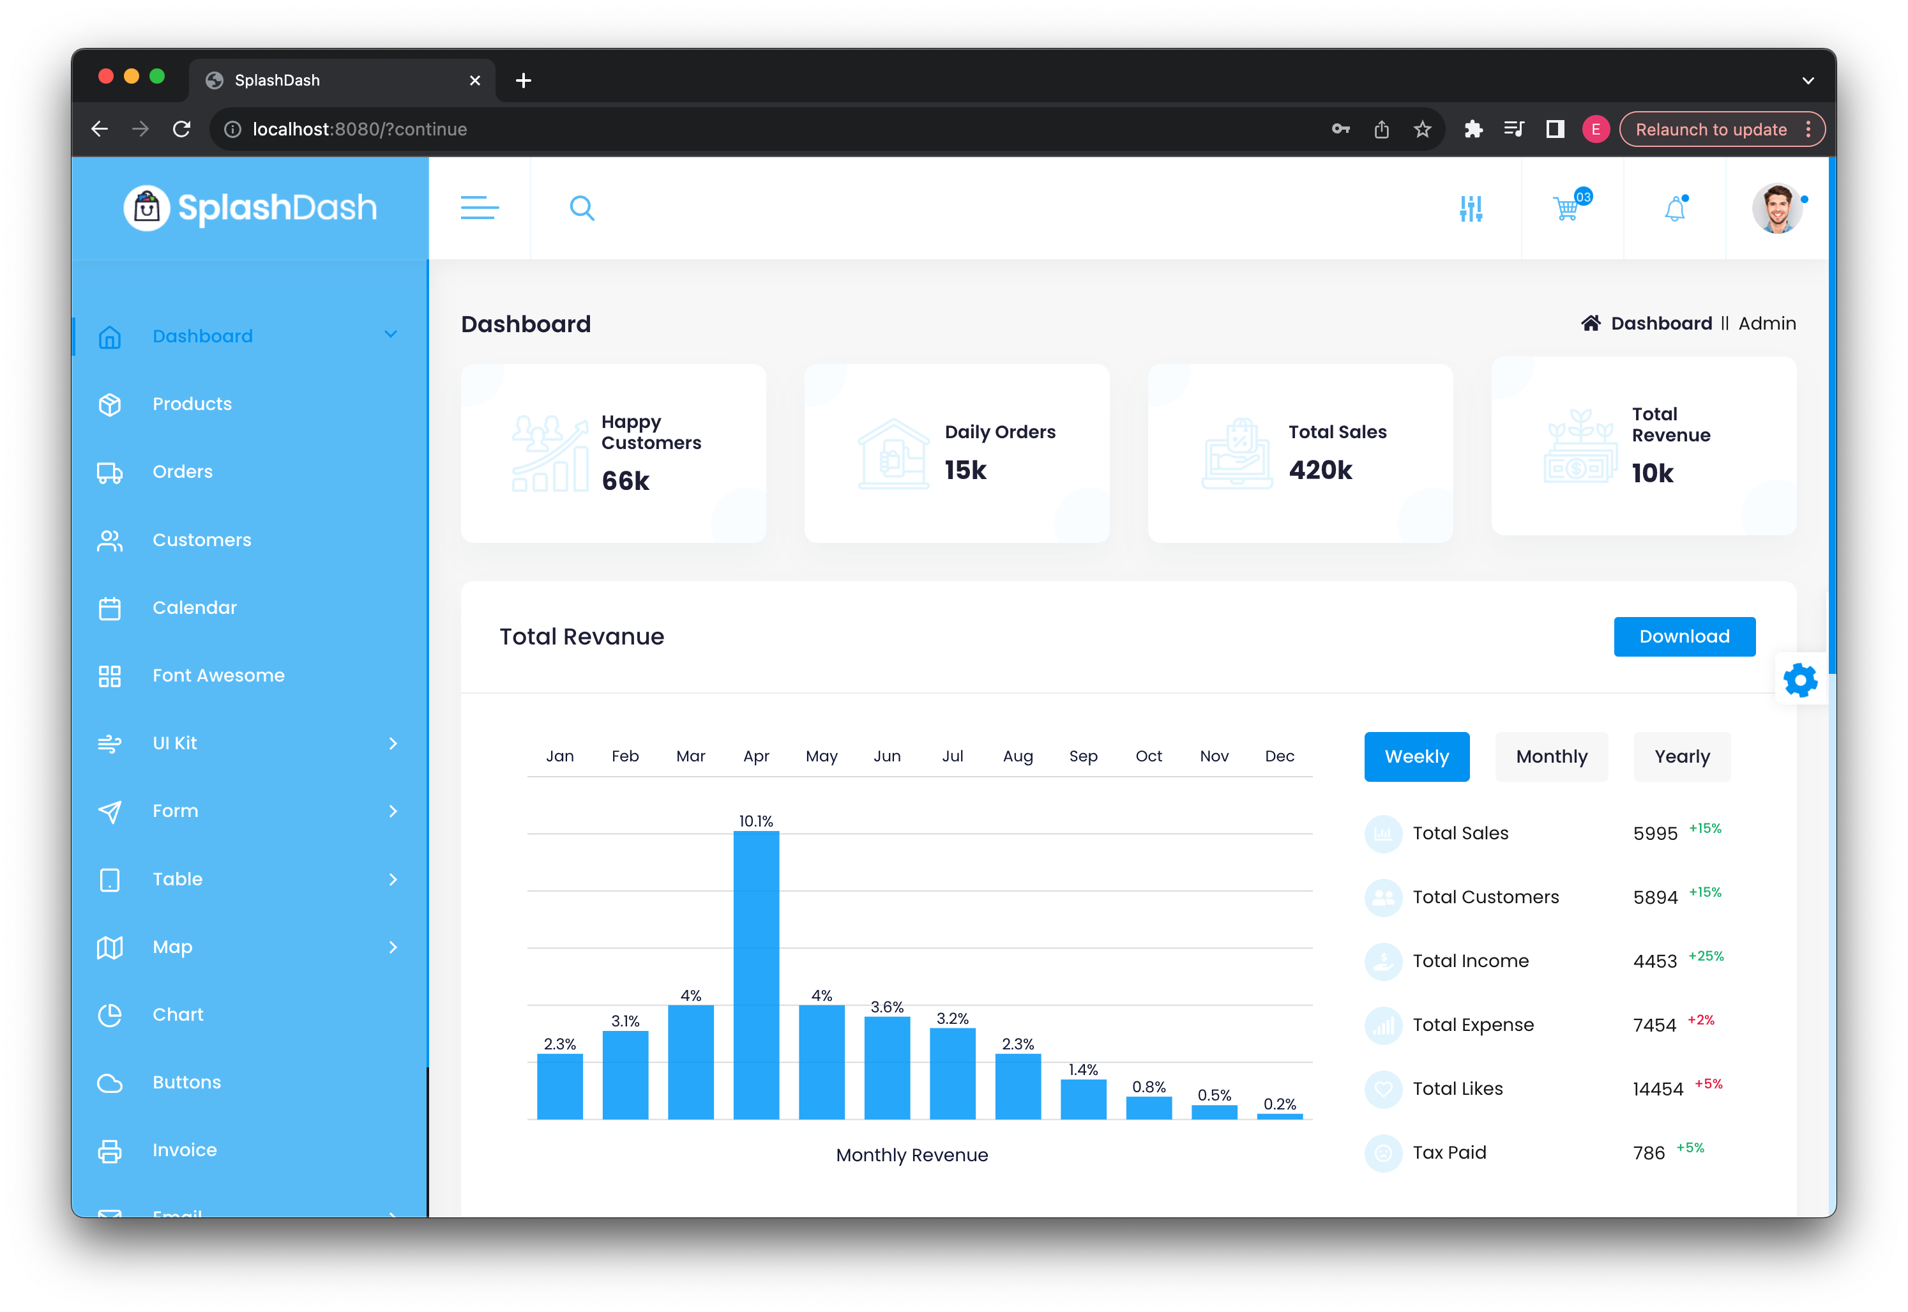Open the Happy Customers 66k card

tap(613, 453)
